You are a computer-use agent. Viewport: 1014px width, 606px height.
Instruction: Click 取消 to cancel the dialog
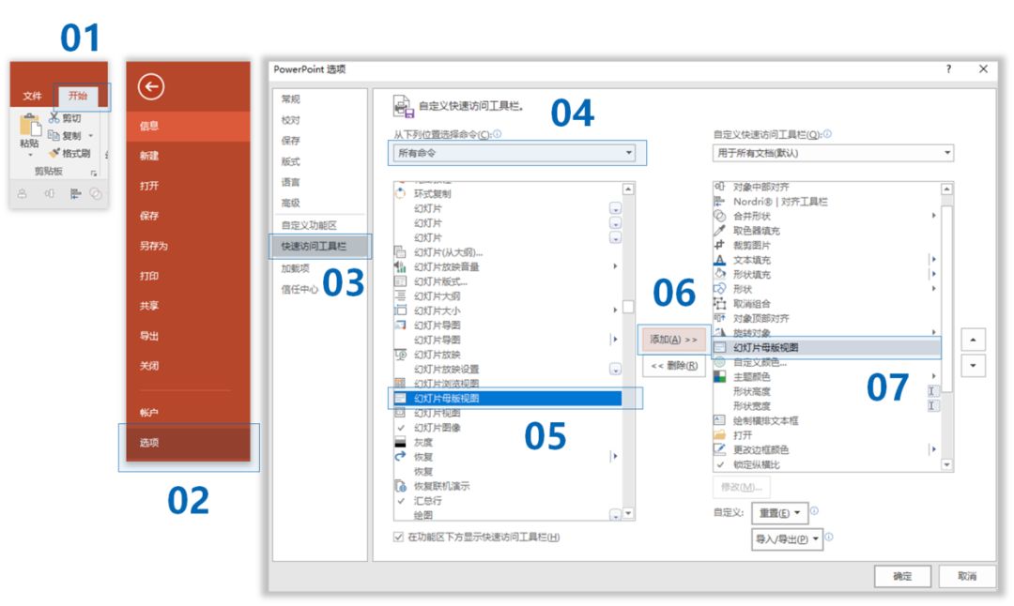click(967, 576)
